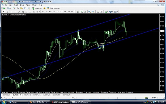The height and width of the screenshot is (104, 166).
Task: Switch to the M5 timeframe
Action: coord(47,12)
